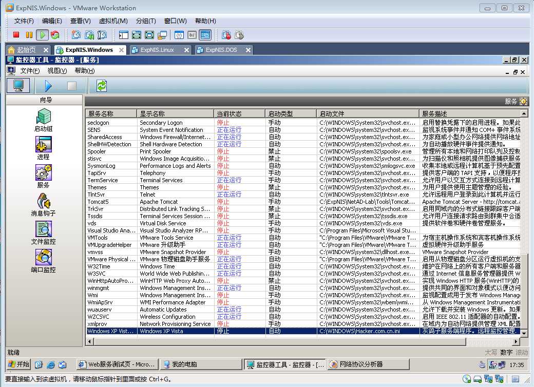
Task: Click the highlighted console view icon
Action: (x=205, y=35)
